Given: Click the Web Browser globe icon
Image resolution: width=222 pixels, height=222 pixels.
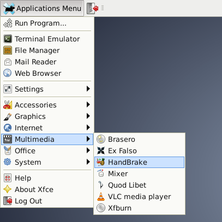Looking at the screenshot, I should 8,73.
